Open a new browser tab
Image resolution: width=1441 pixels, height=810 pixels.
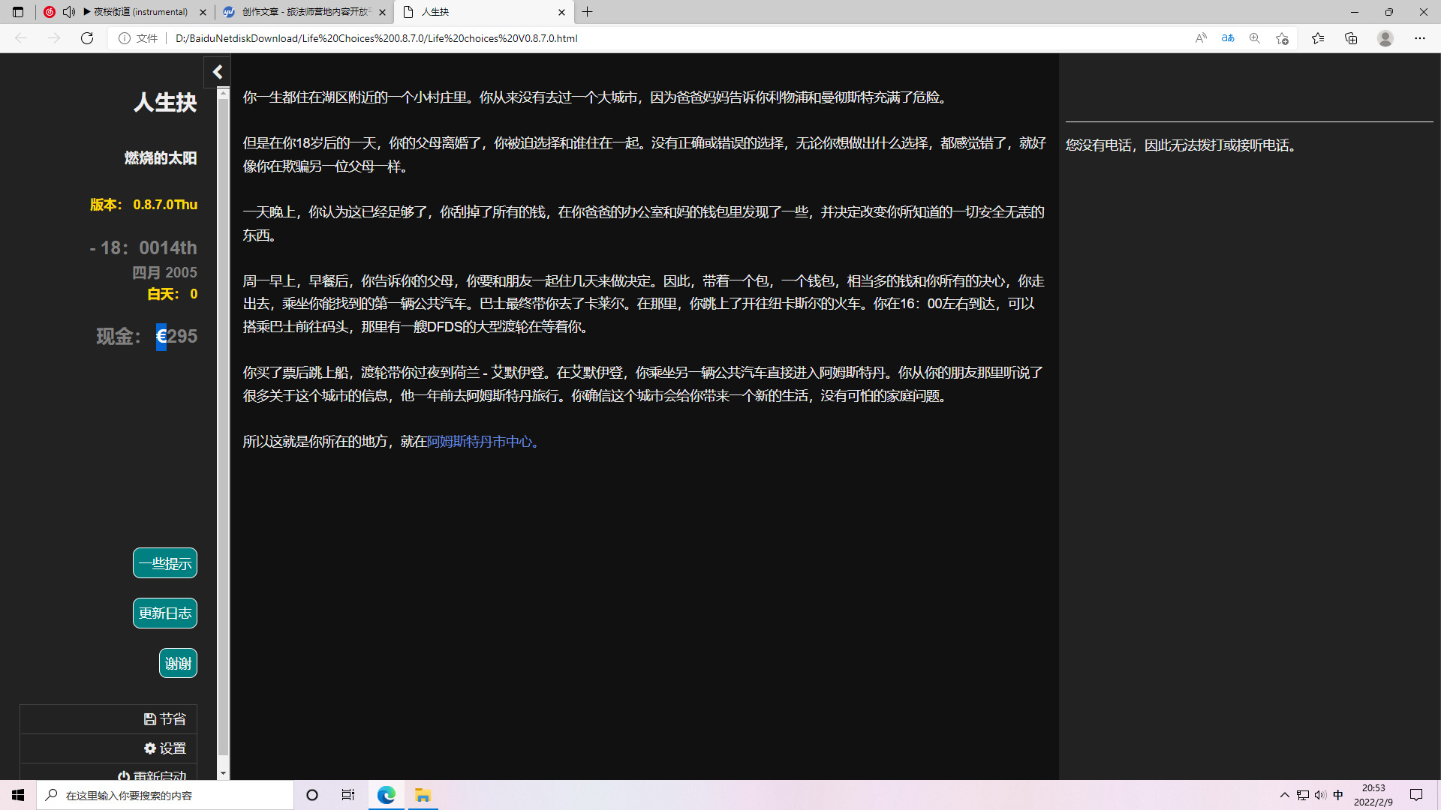point(588,12)
